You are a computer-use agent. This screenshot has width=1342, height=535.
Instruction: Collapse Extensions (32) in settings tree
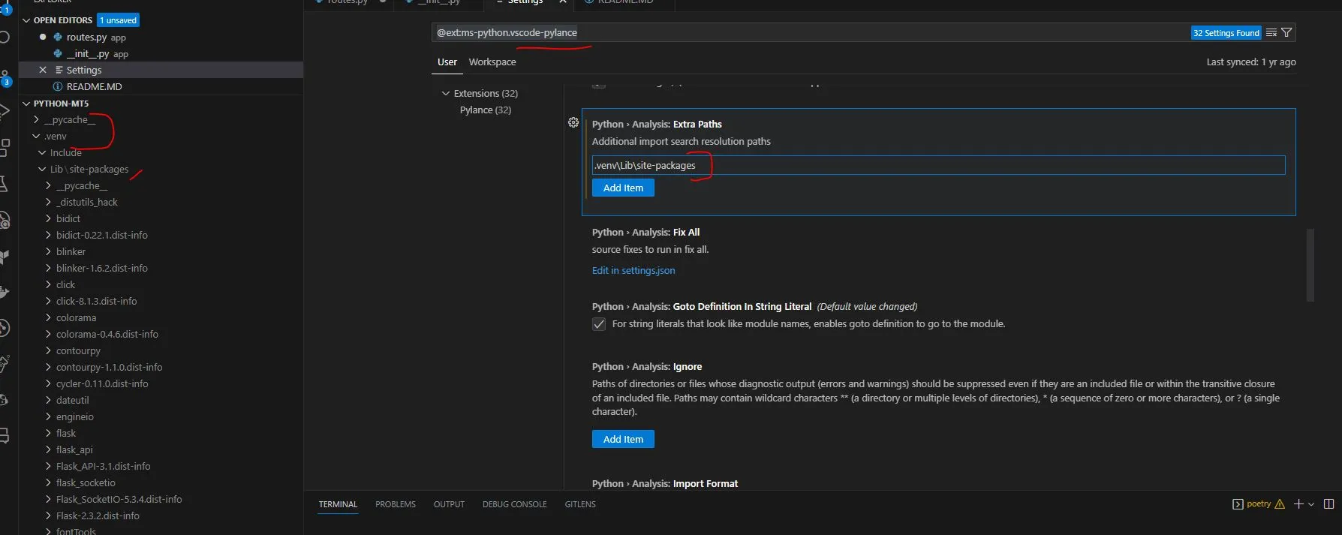[x=446, y=93]
